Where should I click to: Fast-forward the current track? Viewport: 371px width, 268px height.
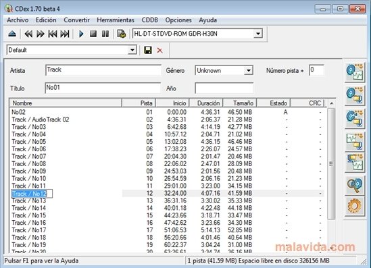tap(41, 34)
